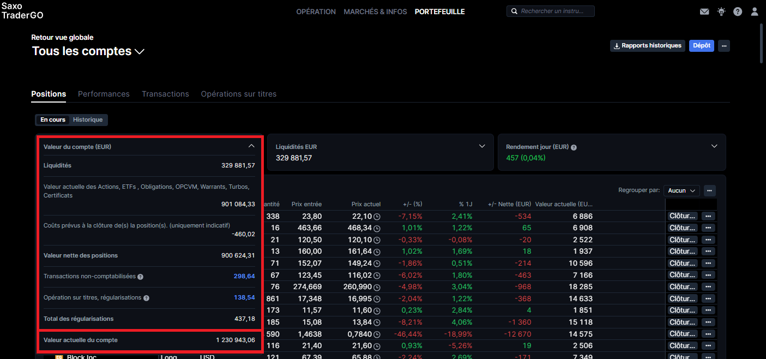Viewport: 766px width, 359px height.
Task: Collapse the Valeur du compte panel
Action: [x=251, y=146]
